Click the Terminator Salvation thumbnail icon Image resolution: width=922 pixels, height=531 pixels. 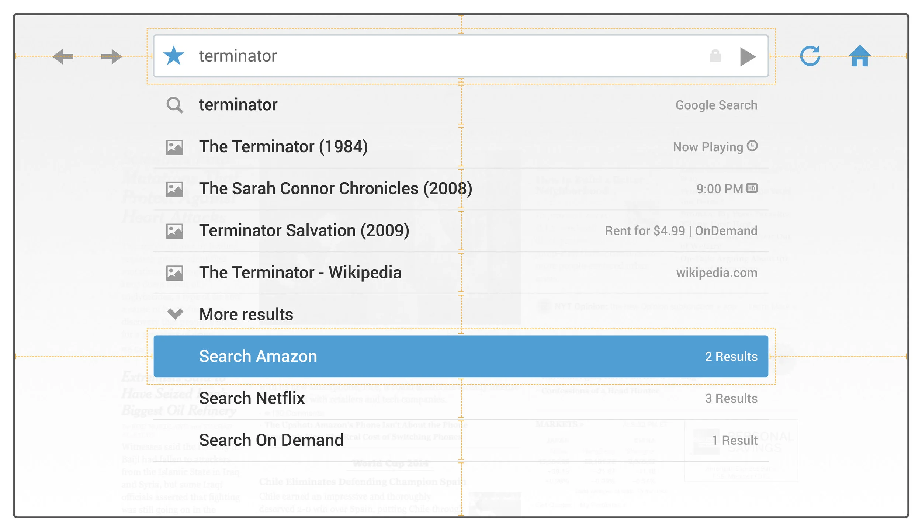[174, 231]
